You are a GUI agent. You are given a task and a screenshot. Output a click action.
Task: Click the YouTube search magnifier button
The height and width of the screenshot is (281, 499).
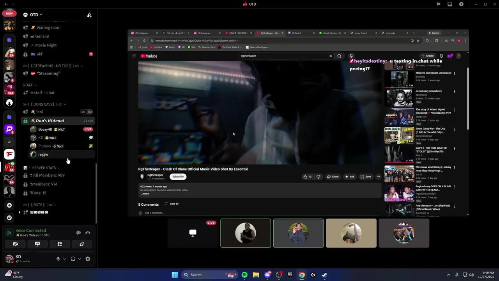(x=339, y=56)
